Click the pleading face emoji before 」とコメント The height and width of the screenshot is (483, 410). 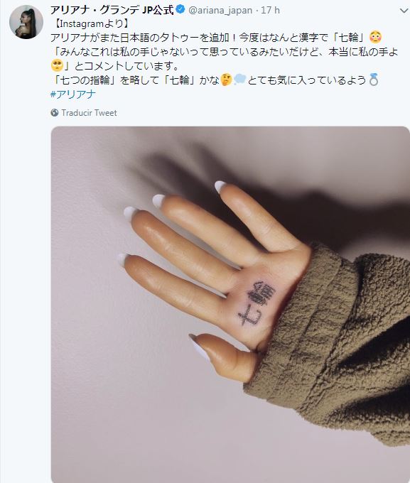pos(57,65)
